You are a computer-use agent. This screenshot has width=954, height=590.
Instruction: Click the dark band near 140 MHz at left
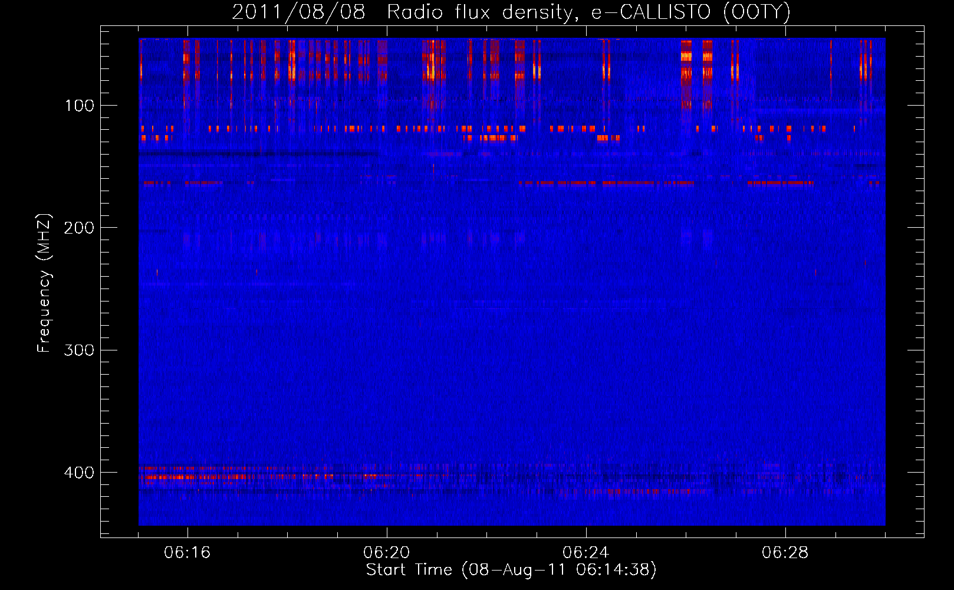[259, 153]
